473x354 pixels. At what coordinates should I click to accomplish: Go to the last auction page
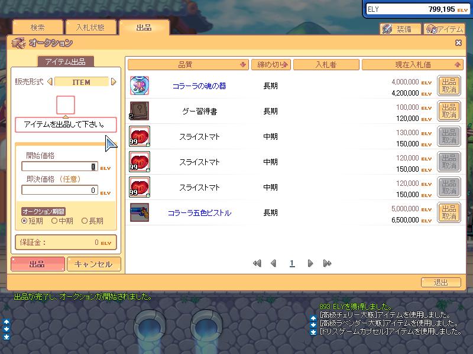[327, 264]
